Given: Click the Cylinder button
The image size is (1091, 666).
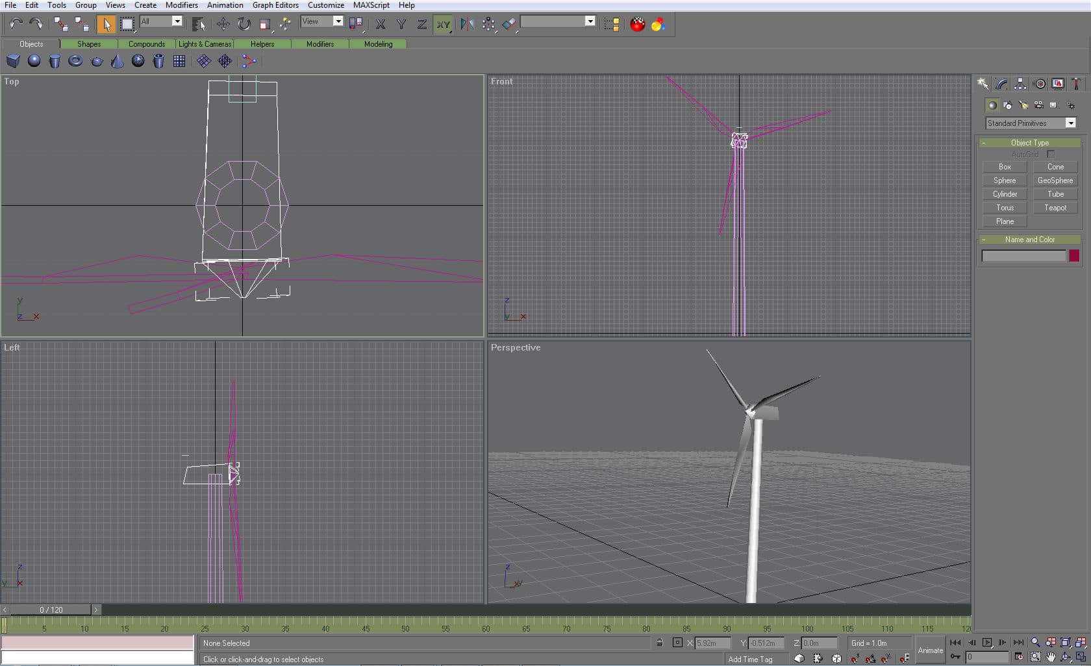Looking at the screenshot, I should (x=1005, y=194).
